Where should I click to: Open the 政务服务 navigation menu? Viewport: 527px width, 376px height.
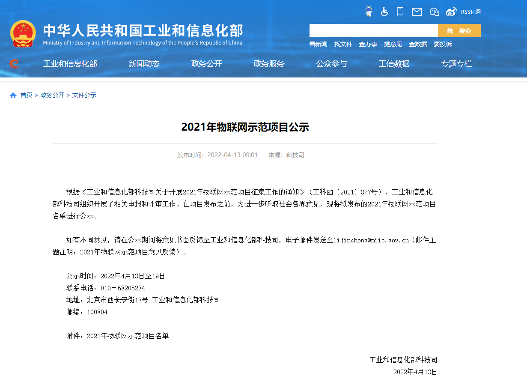point(269,64)
